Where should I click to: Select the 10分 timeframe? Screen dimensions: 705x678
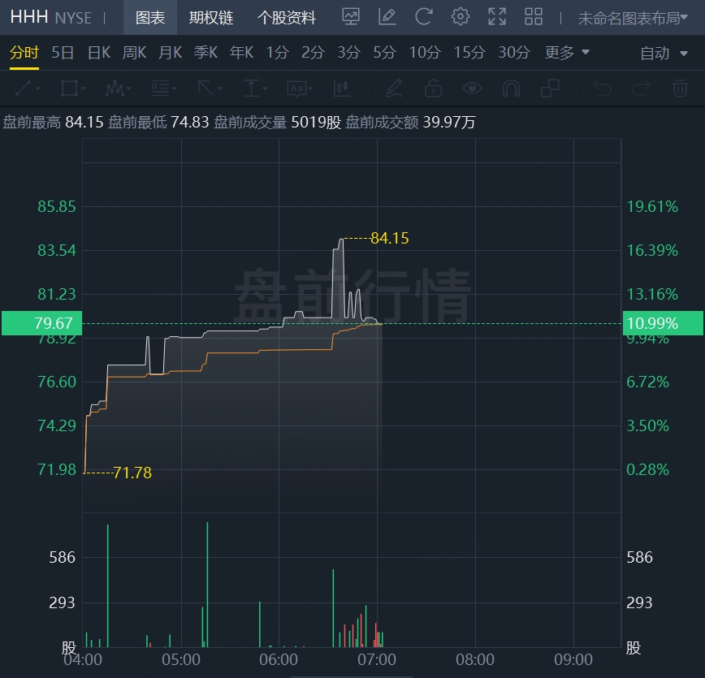tap(425, 53)
